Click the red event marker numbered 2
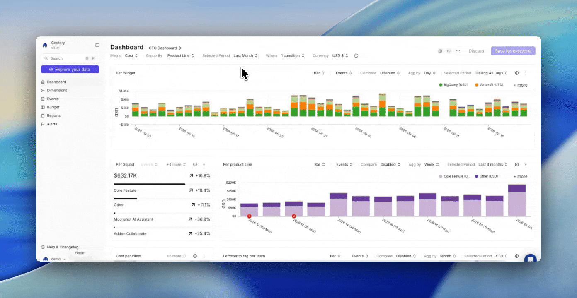This screenshot has height=298, width=577. [294, 216]
